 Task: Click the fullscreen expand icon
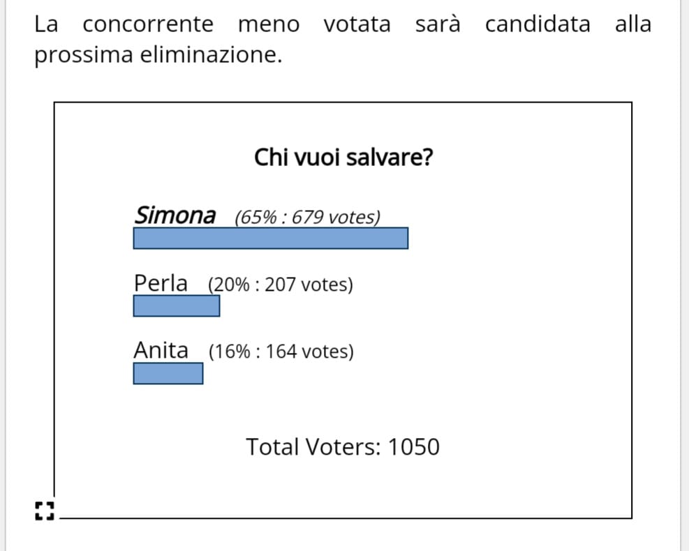coord(45,511)
